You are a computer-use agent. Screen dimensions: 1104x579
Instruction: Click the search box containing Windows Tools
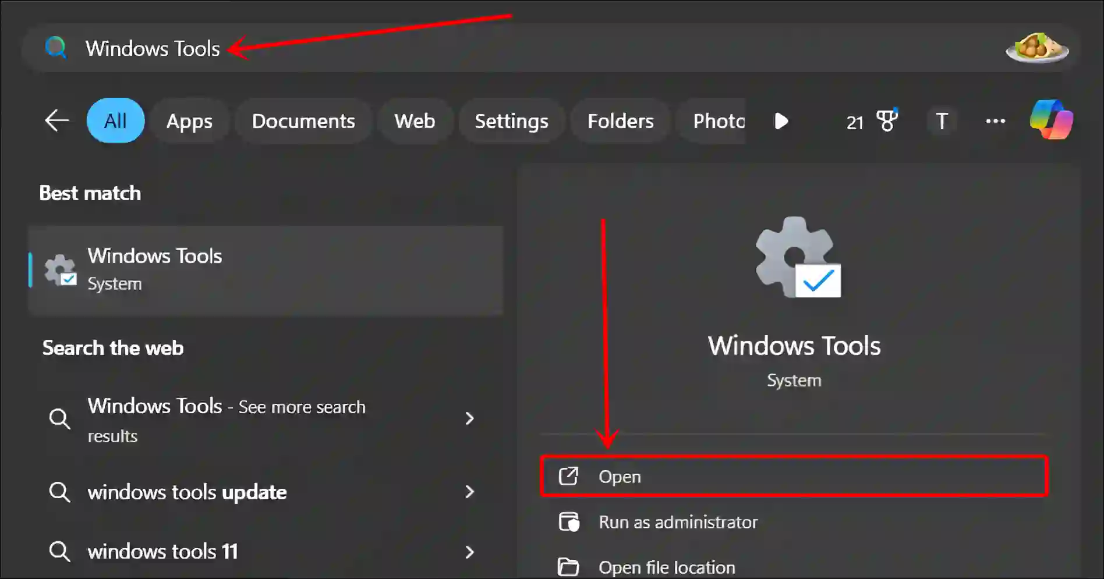click(551, 48)
